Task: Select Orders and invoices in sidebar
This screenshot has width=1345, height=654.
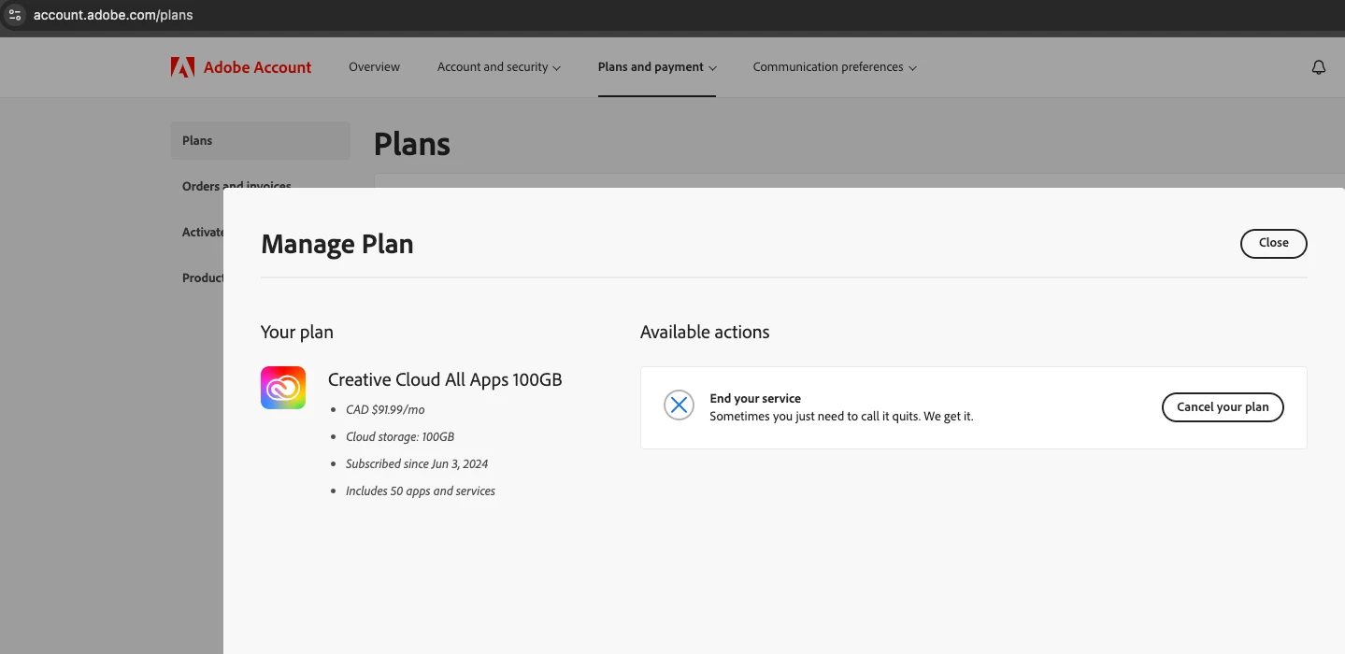Action: pyautogui.click(x=236, y=185)
